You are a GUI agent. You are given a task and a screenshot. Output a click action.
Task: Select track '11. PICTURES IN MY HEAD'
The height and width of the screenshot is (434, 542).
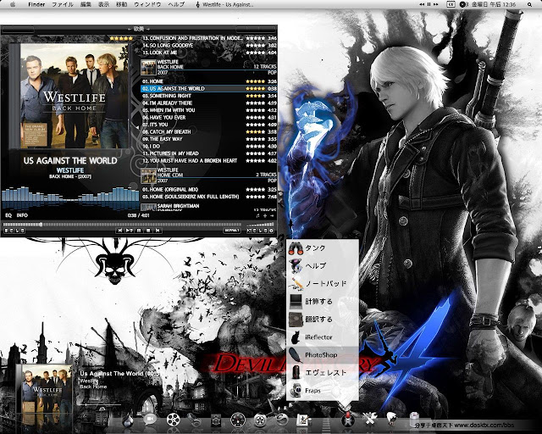tap(209, 153)
